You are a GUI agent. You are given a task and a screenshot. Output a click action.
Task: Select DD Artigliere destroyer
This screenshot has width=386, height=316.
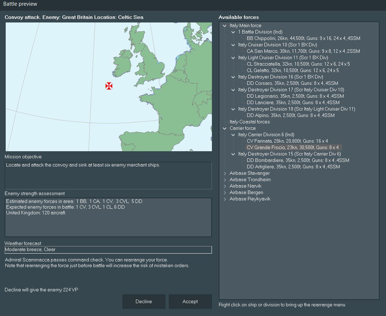coord(293,167)
